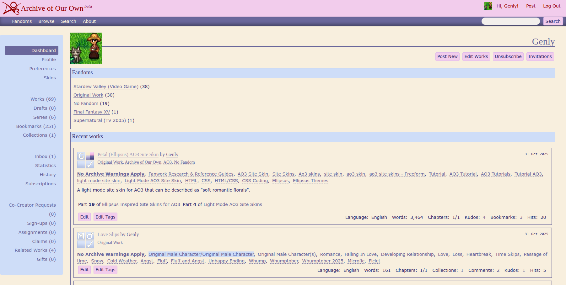The width and height of the screenshot is (566, 285).
Task: Open Bookmarks (251) in the sidebar
Action: point(36,126)
